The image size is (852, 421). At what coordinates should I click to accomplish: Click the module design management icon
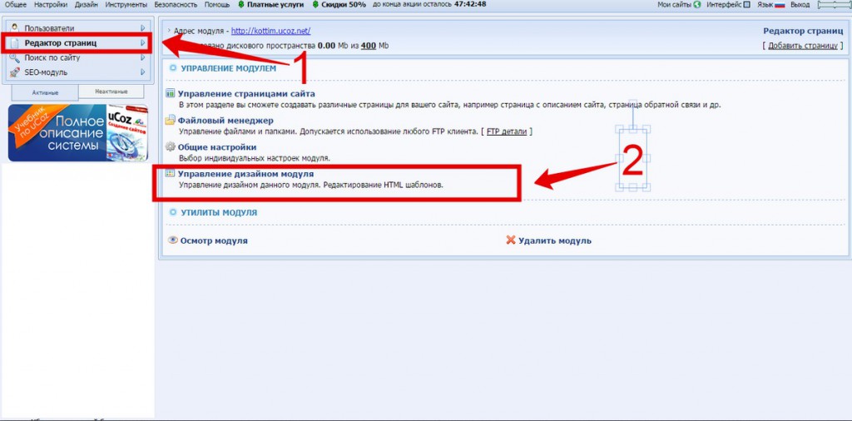(170, 174)
